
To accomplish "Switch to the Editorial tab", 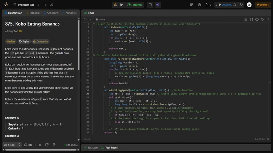I will pos(33,13).
